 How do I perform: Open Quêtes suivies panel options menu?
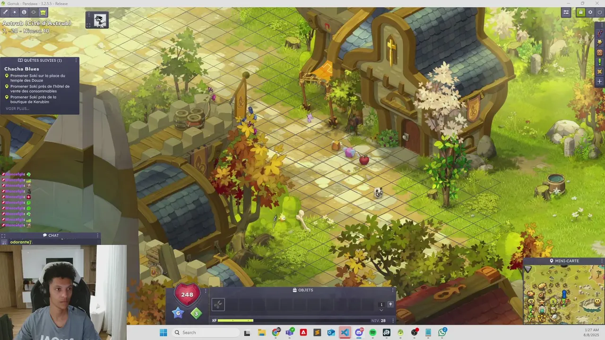pyautogui.click(x=76, y=60)
